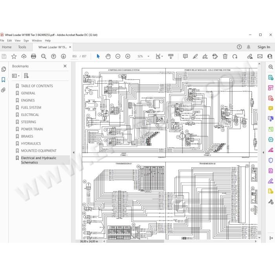The height and width of the screenshot is (275, 275).
Task: Open the zoom percentage dropdown
Action: pos(148,56)
